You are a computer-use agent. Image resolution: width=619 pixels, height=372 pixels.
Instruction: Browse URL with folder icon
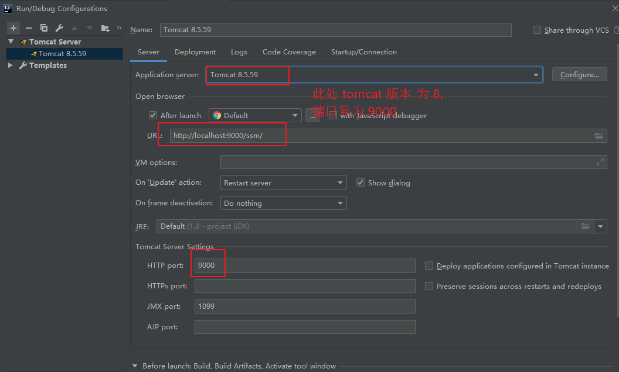point(599,136)
